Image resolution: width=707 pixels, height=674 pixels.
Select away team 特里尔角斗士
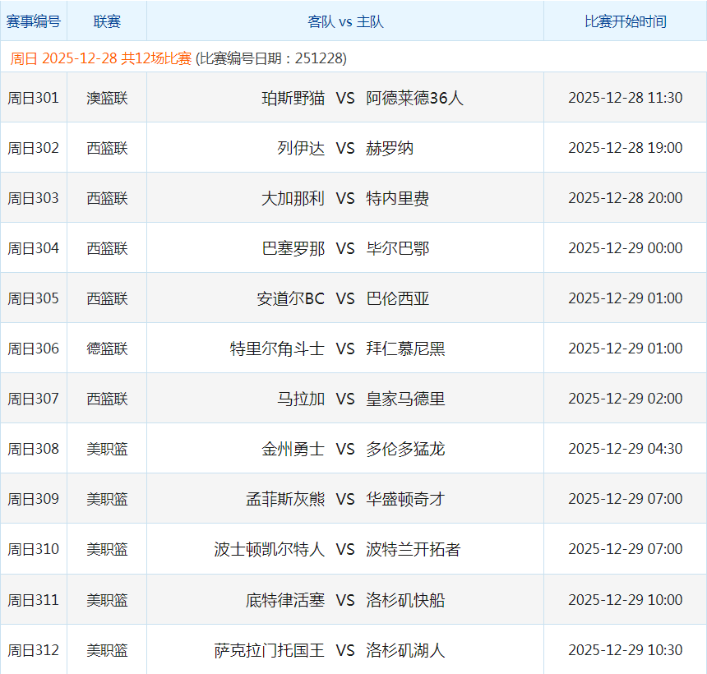pyautogui.click(x=277, y=348)
